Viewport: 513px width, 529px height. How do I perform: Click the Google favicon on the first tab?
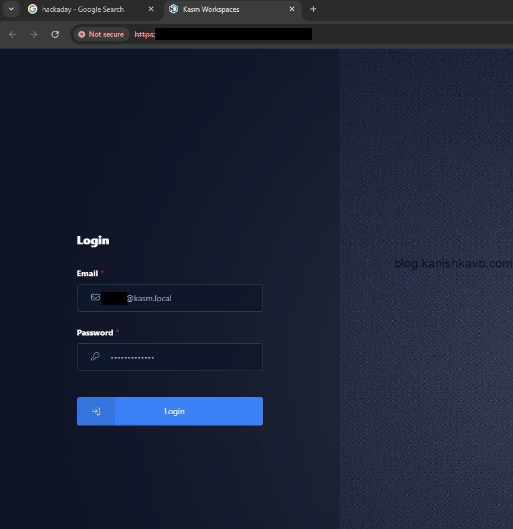coord(33,9)
